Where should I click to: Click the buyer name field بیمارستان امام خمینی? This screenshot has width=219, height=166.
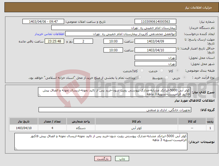pyautogui.click(x=114, y=28)
